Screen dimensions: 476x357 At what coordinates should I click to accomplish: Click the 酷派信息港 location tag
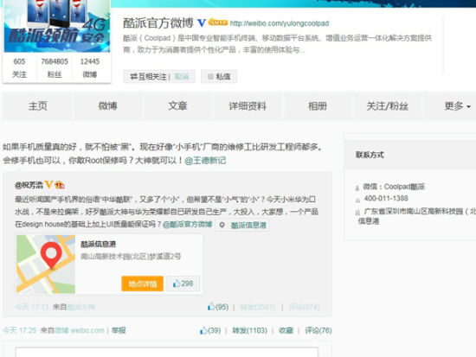[242, 225]
